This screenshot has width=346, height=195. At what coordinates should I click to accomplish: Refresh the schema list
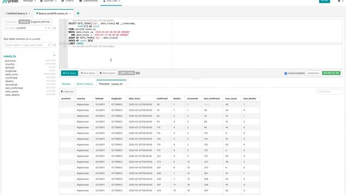(55, 28)
